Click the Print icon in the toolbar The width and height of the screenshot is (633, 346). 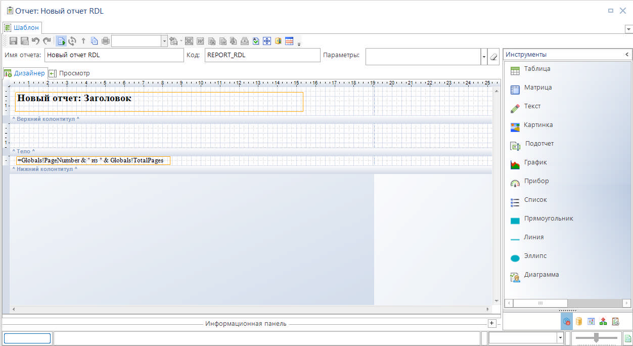click(105, 41)
